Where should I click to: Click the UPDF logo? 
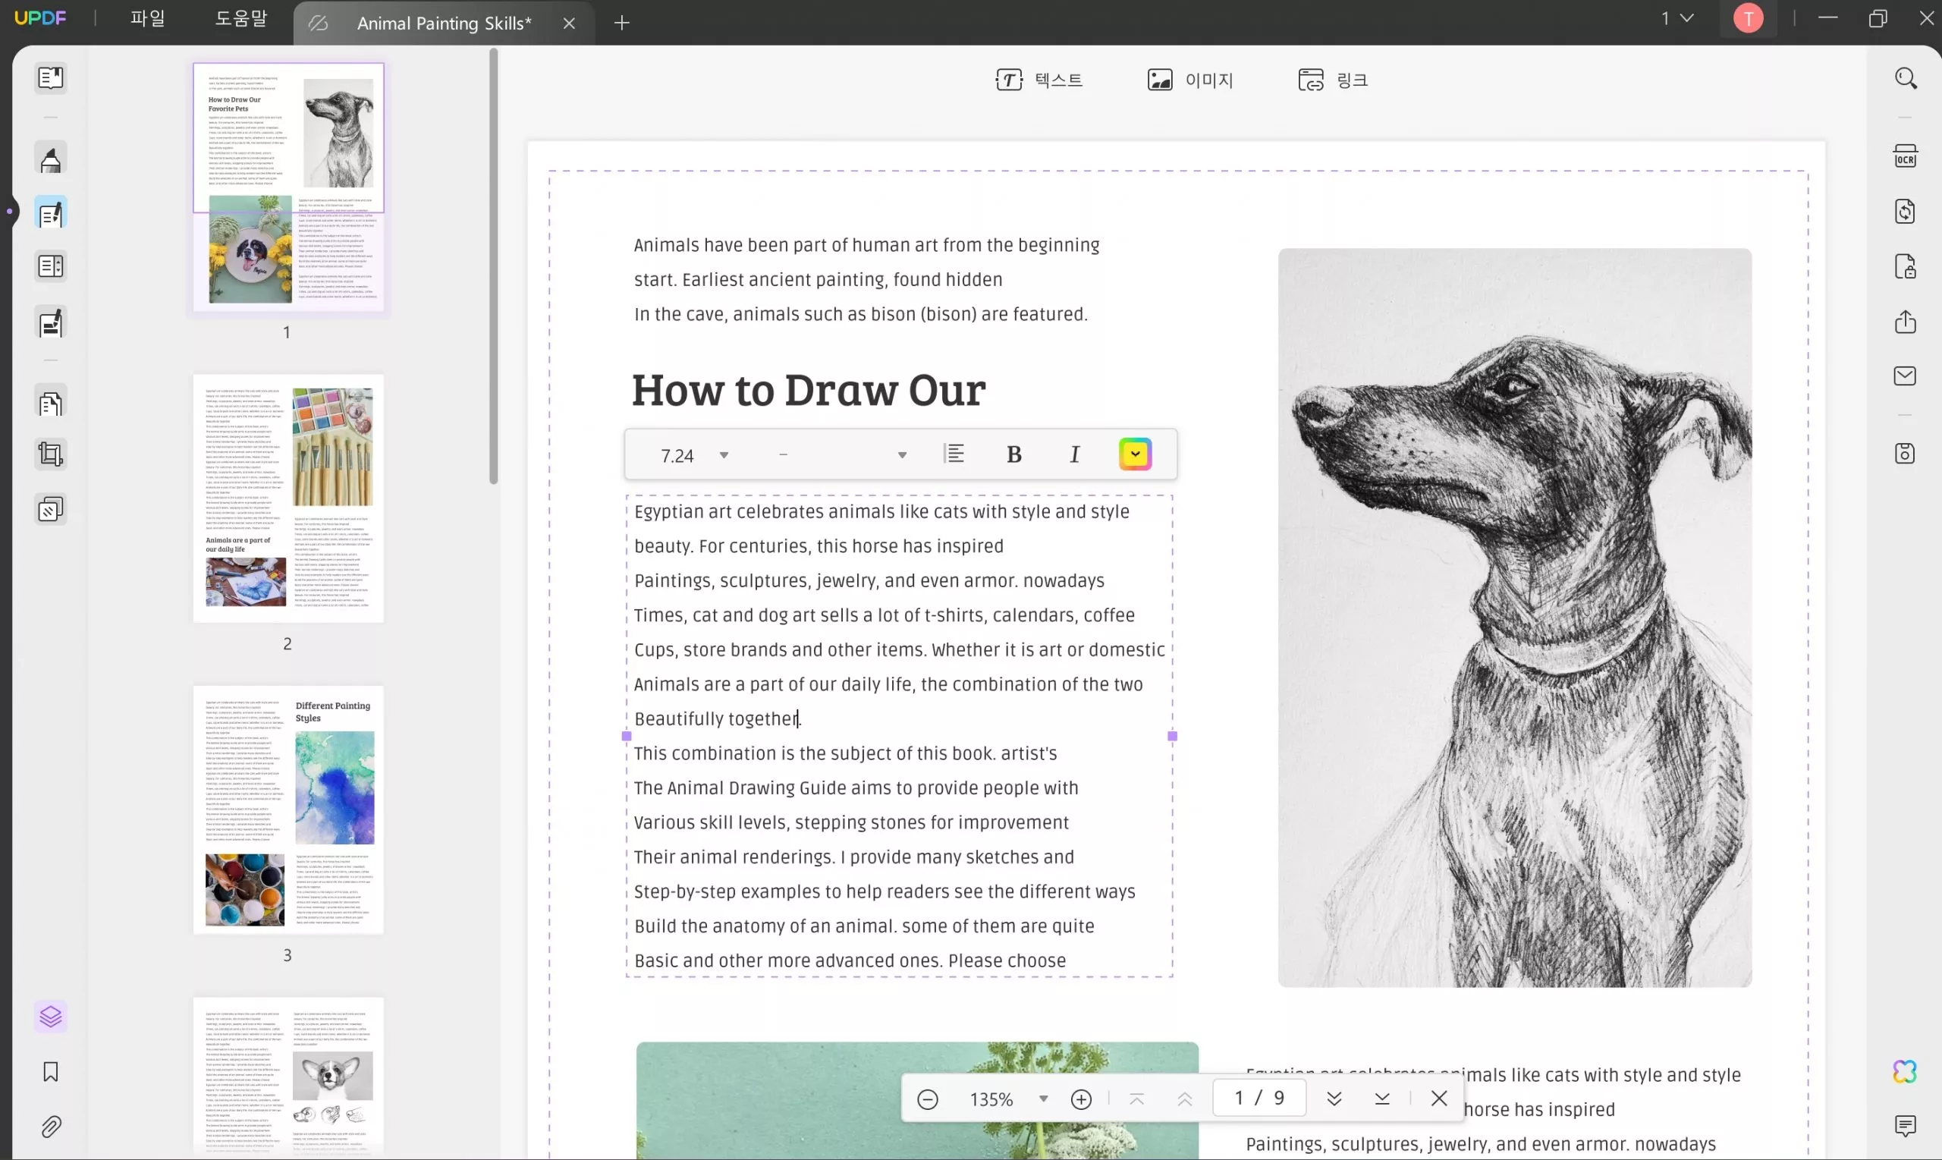click(40, 18)
